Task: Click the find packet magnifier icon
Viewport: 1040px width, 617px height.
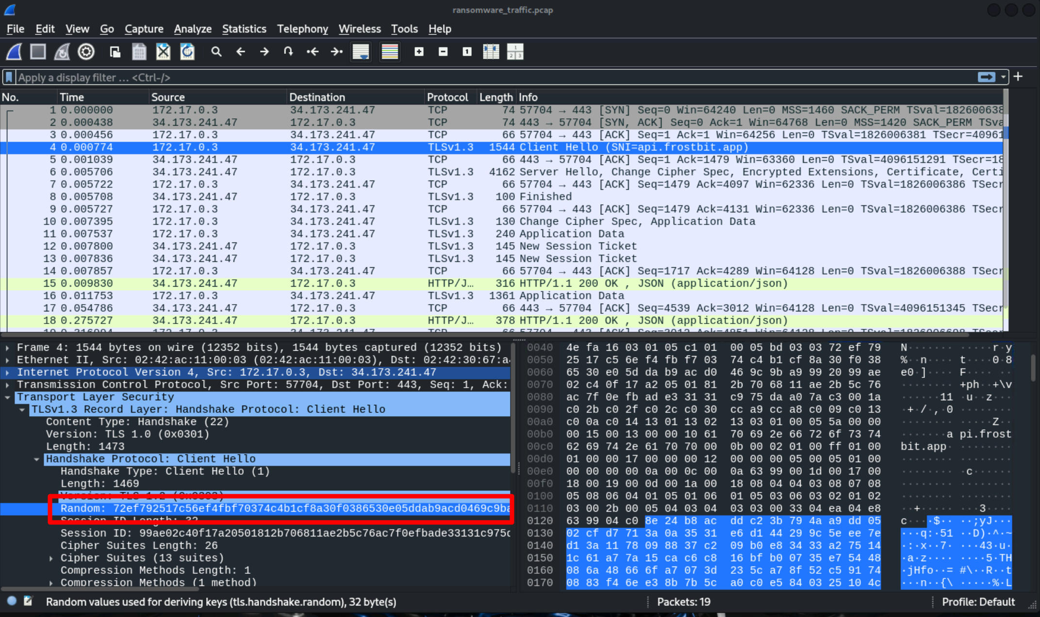Action: pos(216,51)
